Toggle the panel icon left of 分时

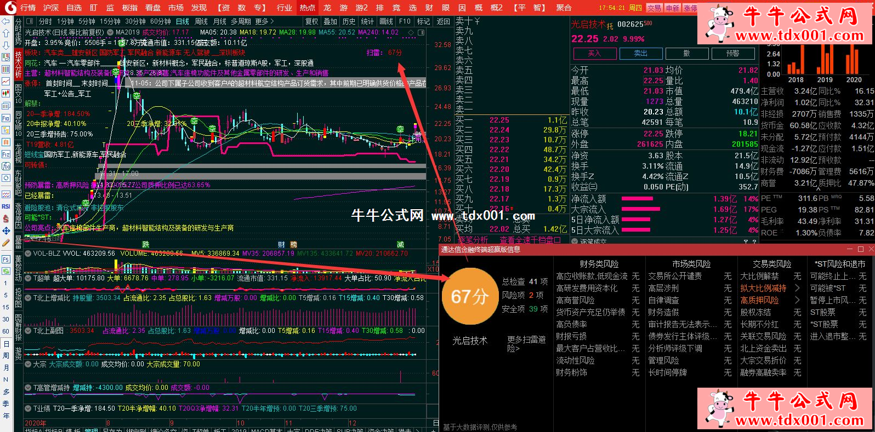pyautogui.click(x=30, y=21)
